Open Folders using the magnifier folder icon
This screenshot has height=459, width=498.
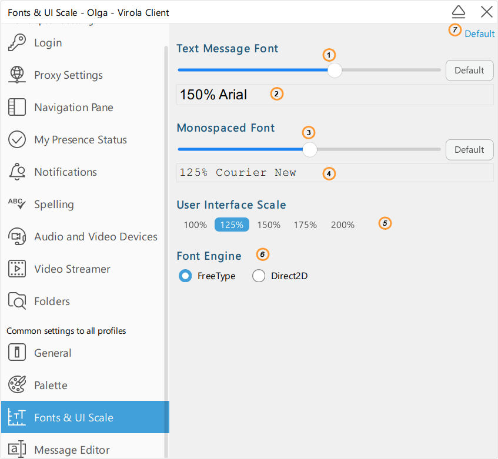(16, 301)
